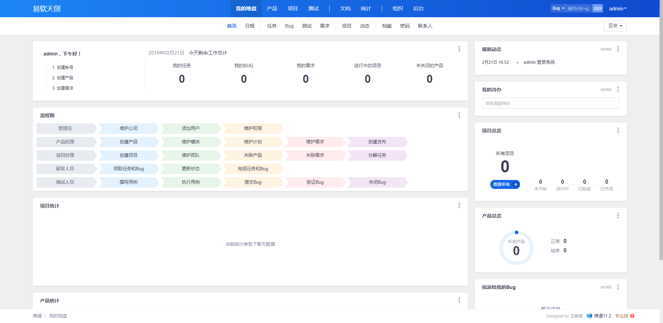Click the 1. 创建帐号 step link
This screenshot has width=663, height=323.
[63, 68]
